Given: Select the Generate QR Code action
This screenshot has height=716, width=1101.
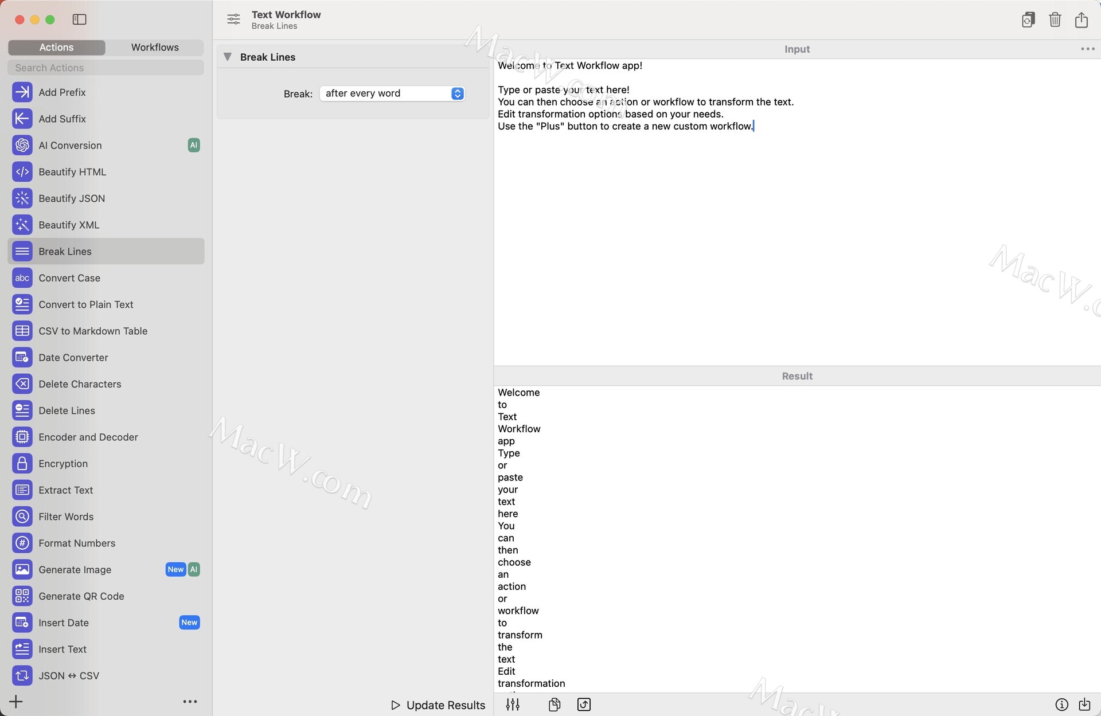Looking at the screenshot, I should [x=106, y=596].
